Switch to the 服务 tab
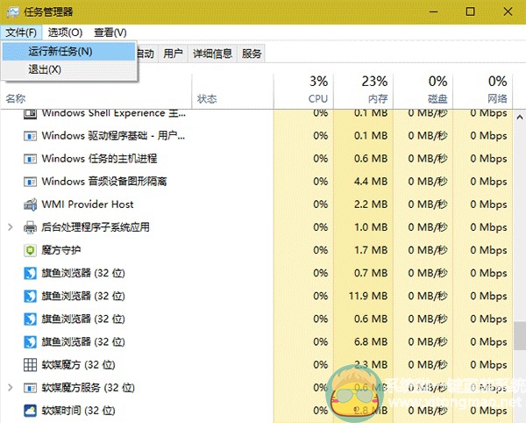Screen dimensions: 526x423 [252, 54]
